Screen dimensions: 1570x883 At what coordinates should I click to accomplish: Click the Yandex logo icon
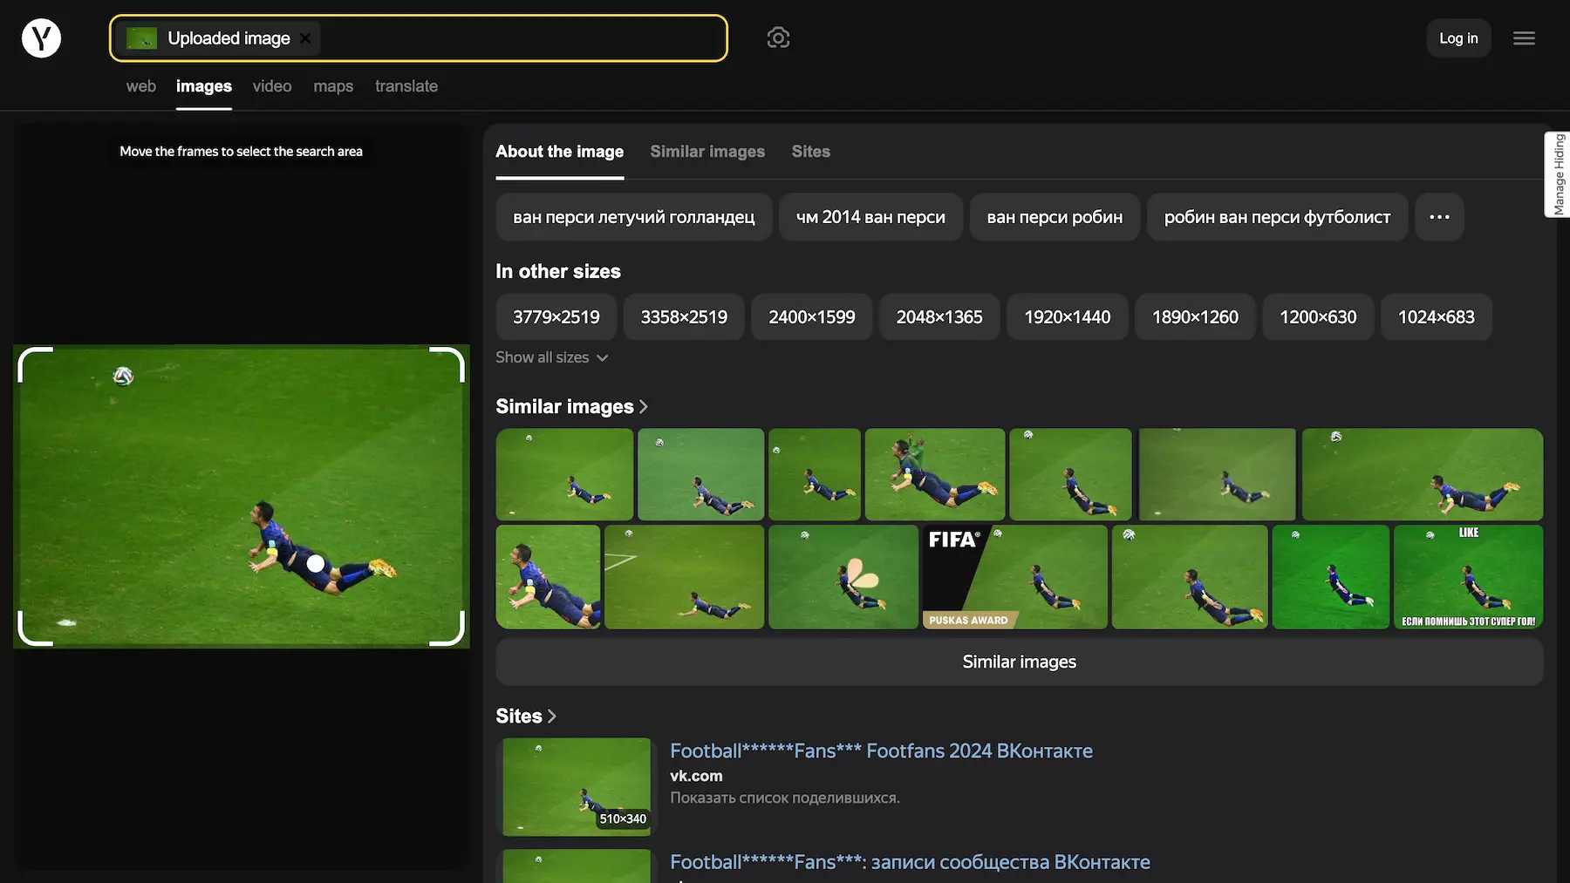click(41, 38)
